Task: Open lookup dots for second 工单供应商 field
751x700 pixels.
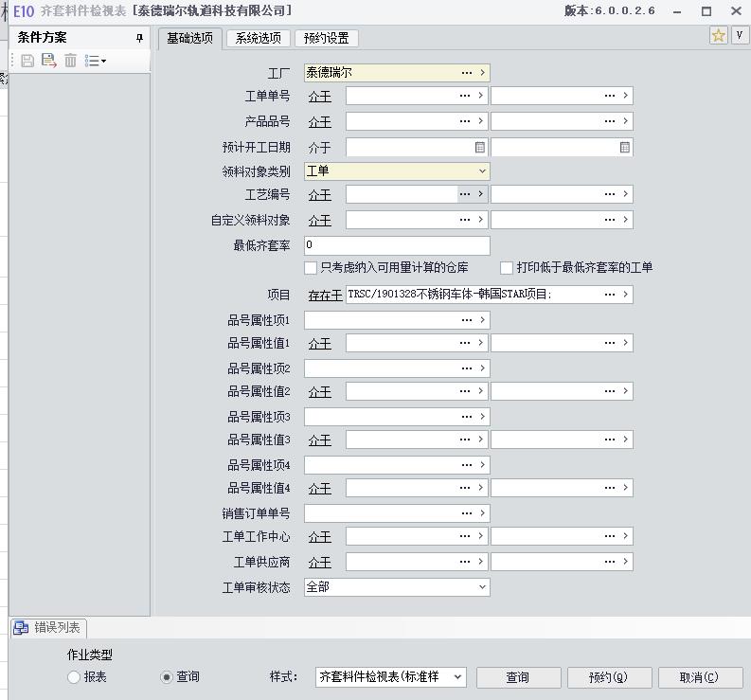Action: [x=610, y=562]
